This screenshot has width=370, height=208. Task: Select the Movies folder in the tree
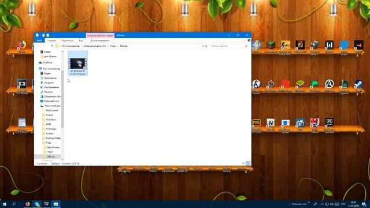point(50,157)
